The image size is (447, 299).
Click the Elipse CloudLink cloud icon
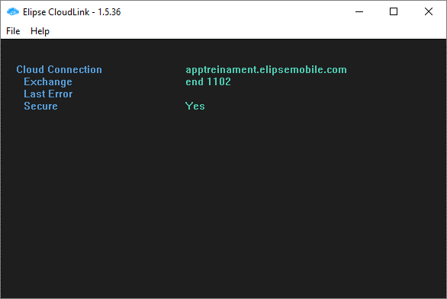click(12, 12)
